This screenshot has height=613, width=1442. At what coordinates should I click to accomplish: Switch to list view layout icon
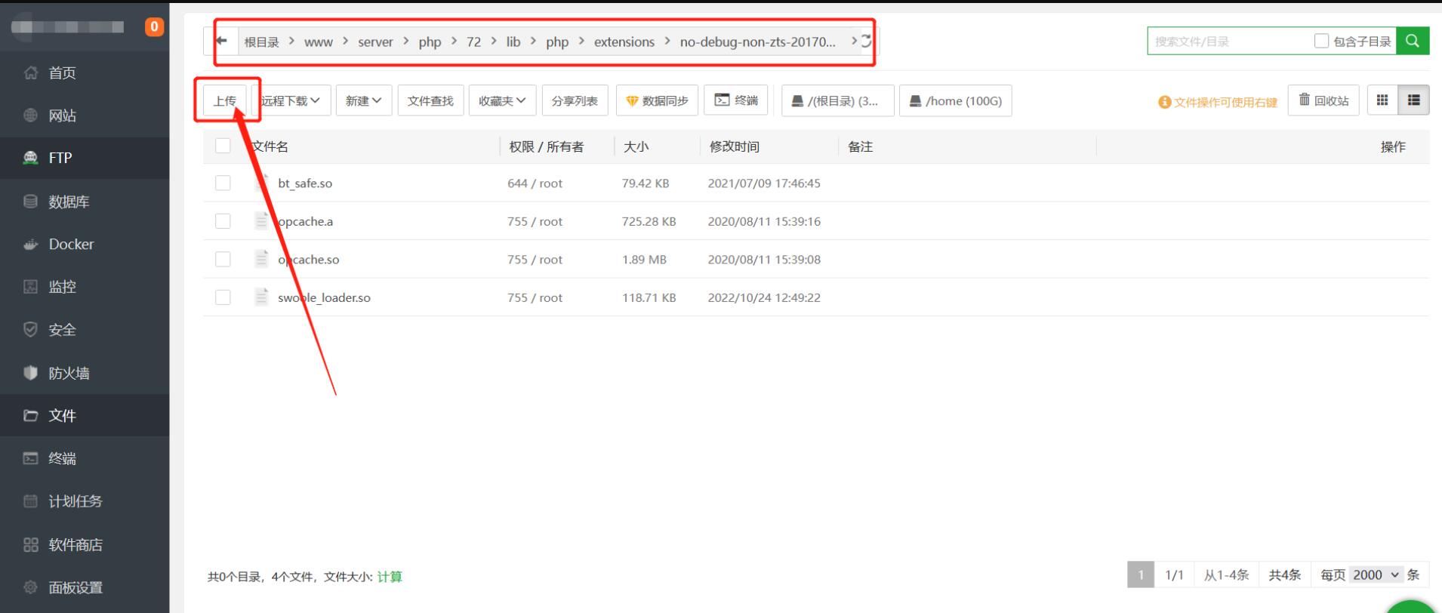coord(1413,100)
